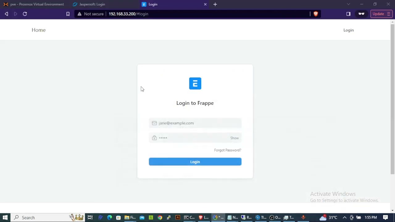Open Adobe Illustrator from the taskbar
Image resolution: width=395 pixels, height=222 pixels.
pyautogui.click(x=178, y=218)
